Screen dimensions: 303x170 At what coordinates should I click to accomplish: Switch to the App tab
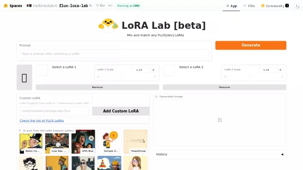click(231, 6)
